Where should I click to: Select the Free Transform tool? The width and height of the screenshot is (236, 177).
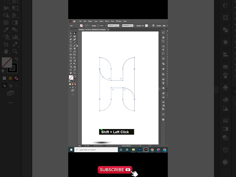point(74,55)
